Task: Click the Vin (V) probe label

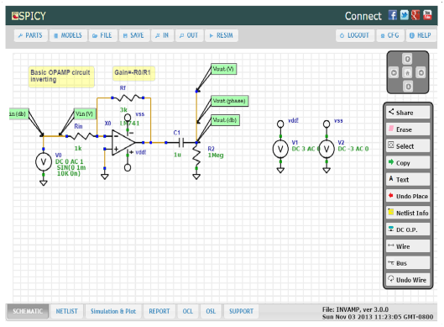Action: [85, 113]
